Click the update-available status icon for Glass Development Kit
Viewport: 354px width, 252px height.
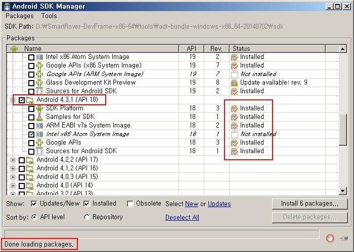235,83
